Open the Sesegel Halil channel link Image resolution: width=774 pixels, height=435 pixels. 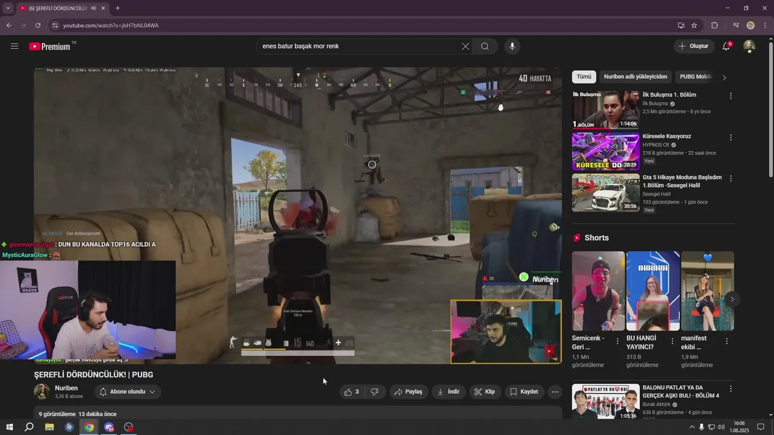point(657,194)
